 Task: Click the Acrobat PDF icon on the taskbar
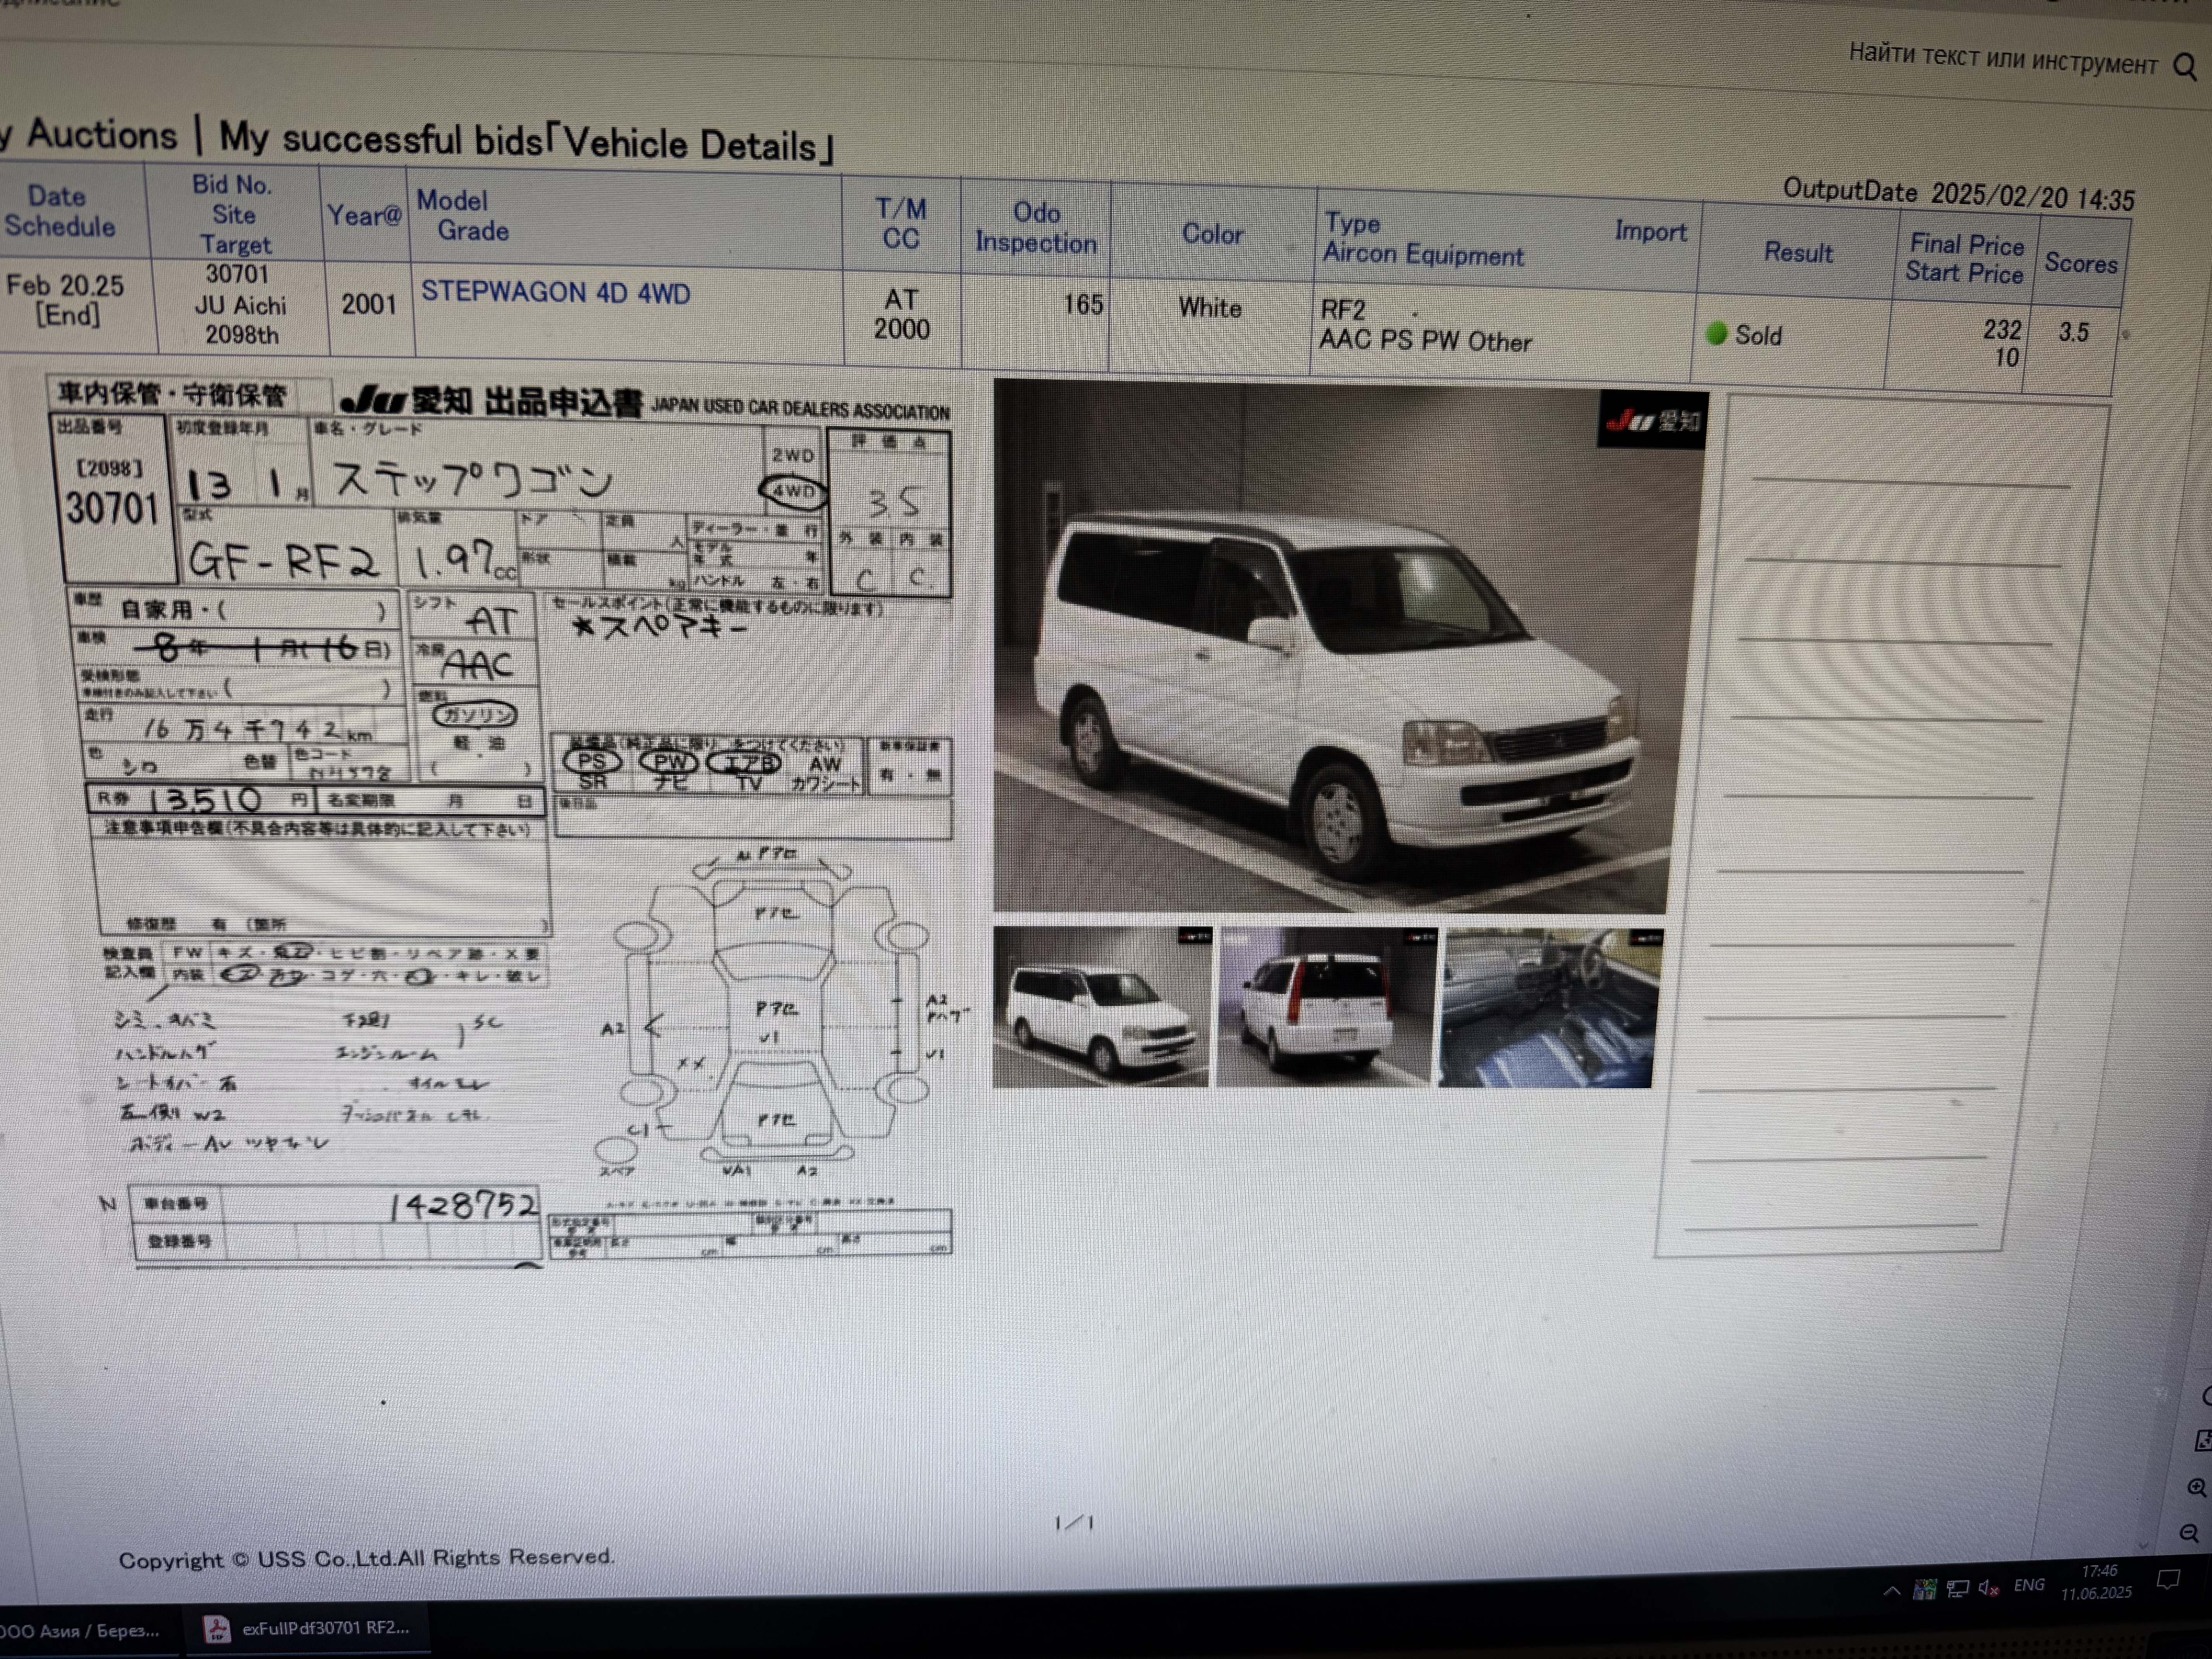[216, 1629]
